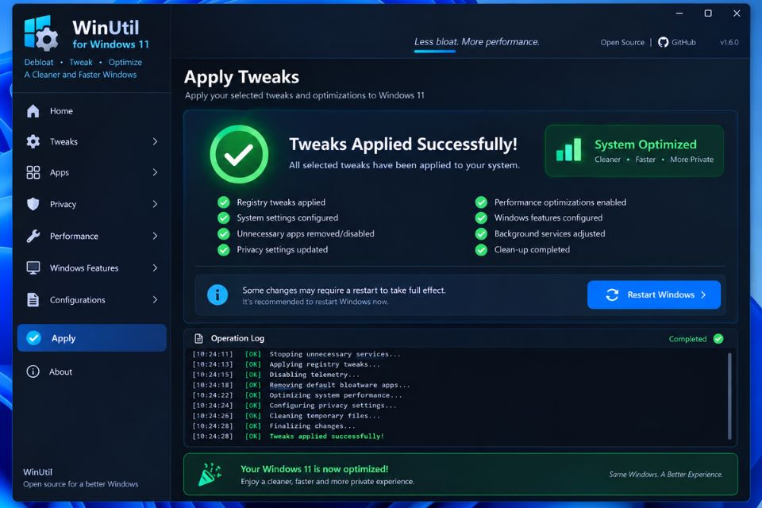
Task: Click the blue info icon beside restart notice
Action: (x=217, y=295)
